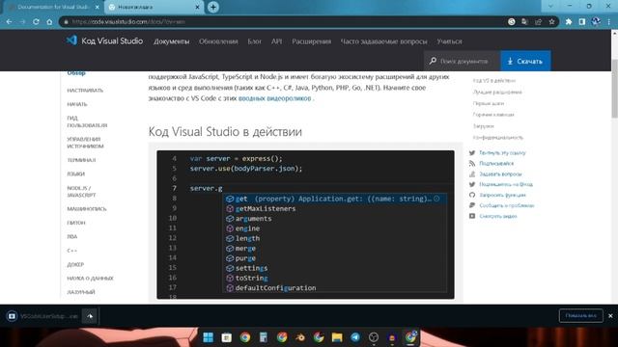Reload the page with the refresh icon
The width and height of the screenshot is (618, 347).
point(36,21)
